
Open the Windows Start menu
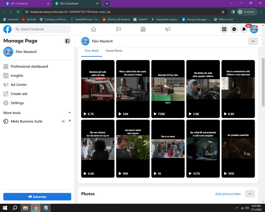[5, 208]
